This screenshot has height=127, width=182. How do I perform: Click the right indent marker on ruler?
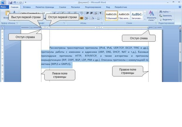pos(148,28)
